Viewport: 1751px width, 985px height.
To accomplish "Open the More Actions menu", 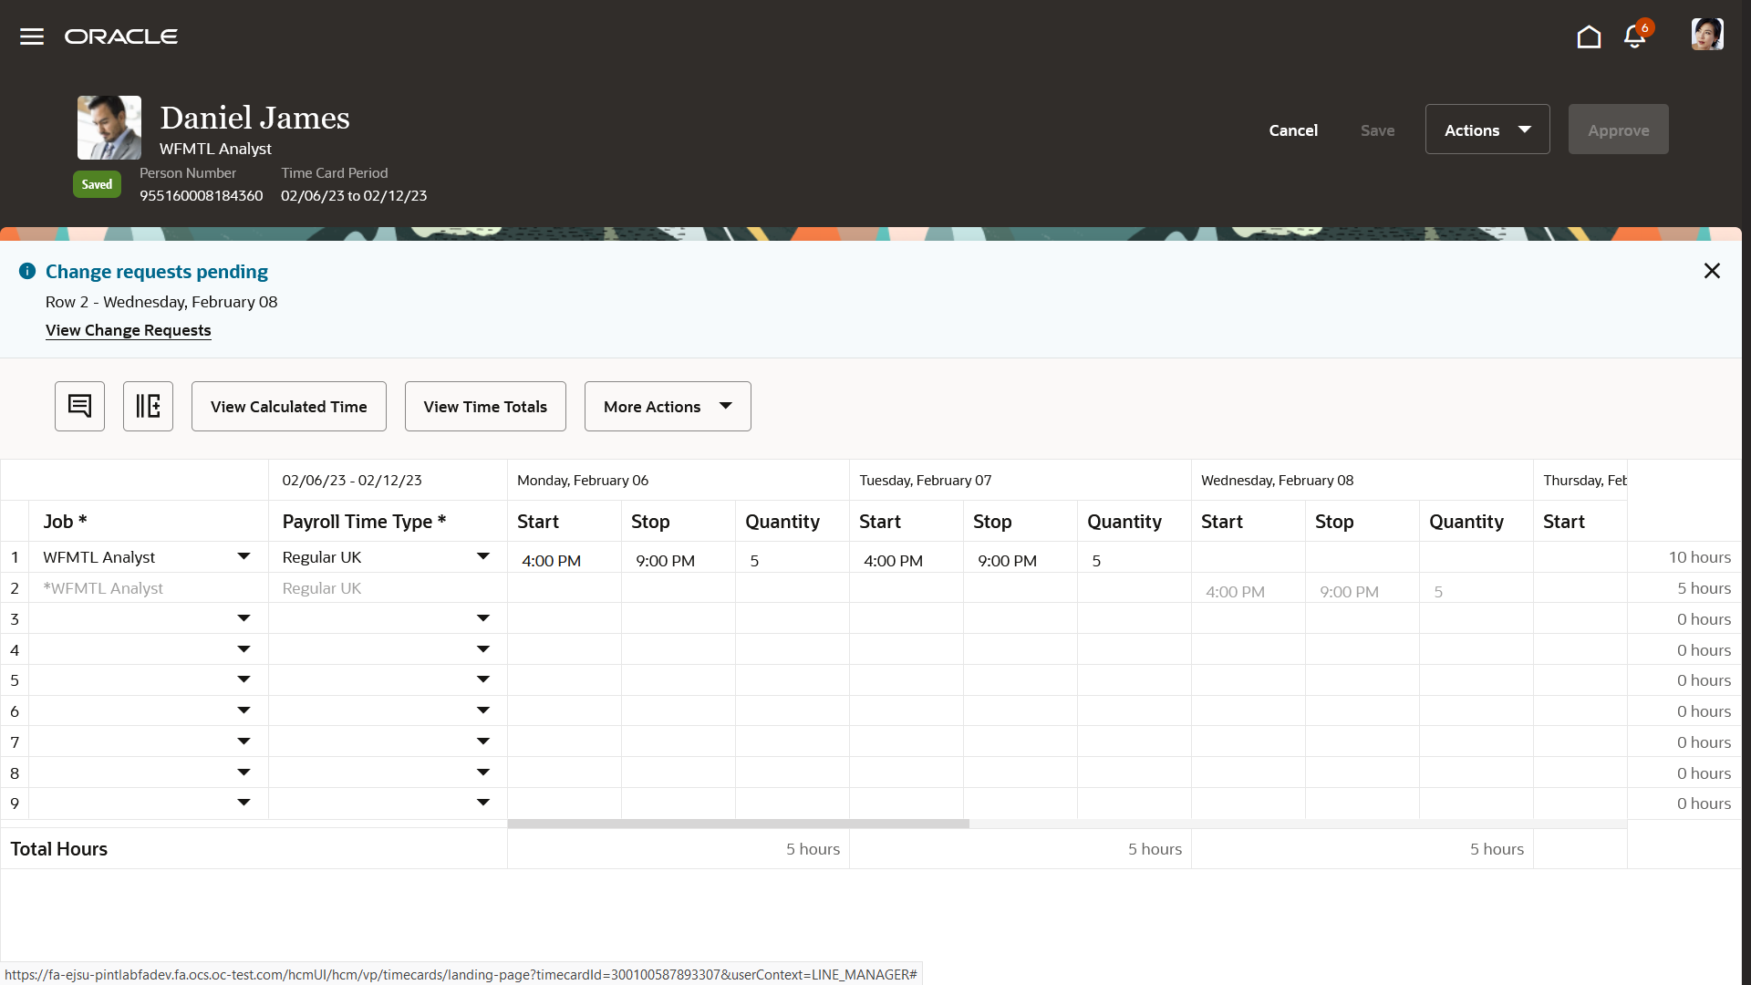I will click(668, 407).
